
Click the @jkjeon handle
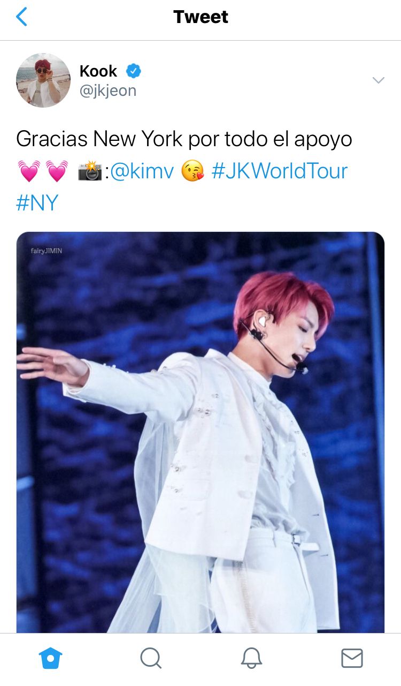click(x=108, y=91)
